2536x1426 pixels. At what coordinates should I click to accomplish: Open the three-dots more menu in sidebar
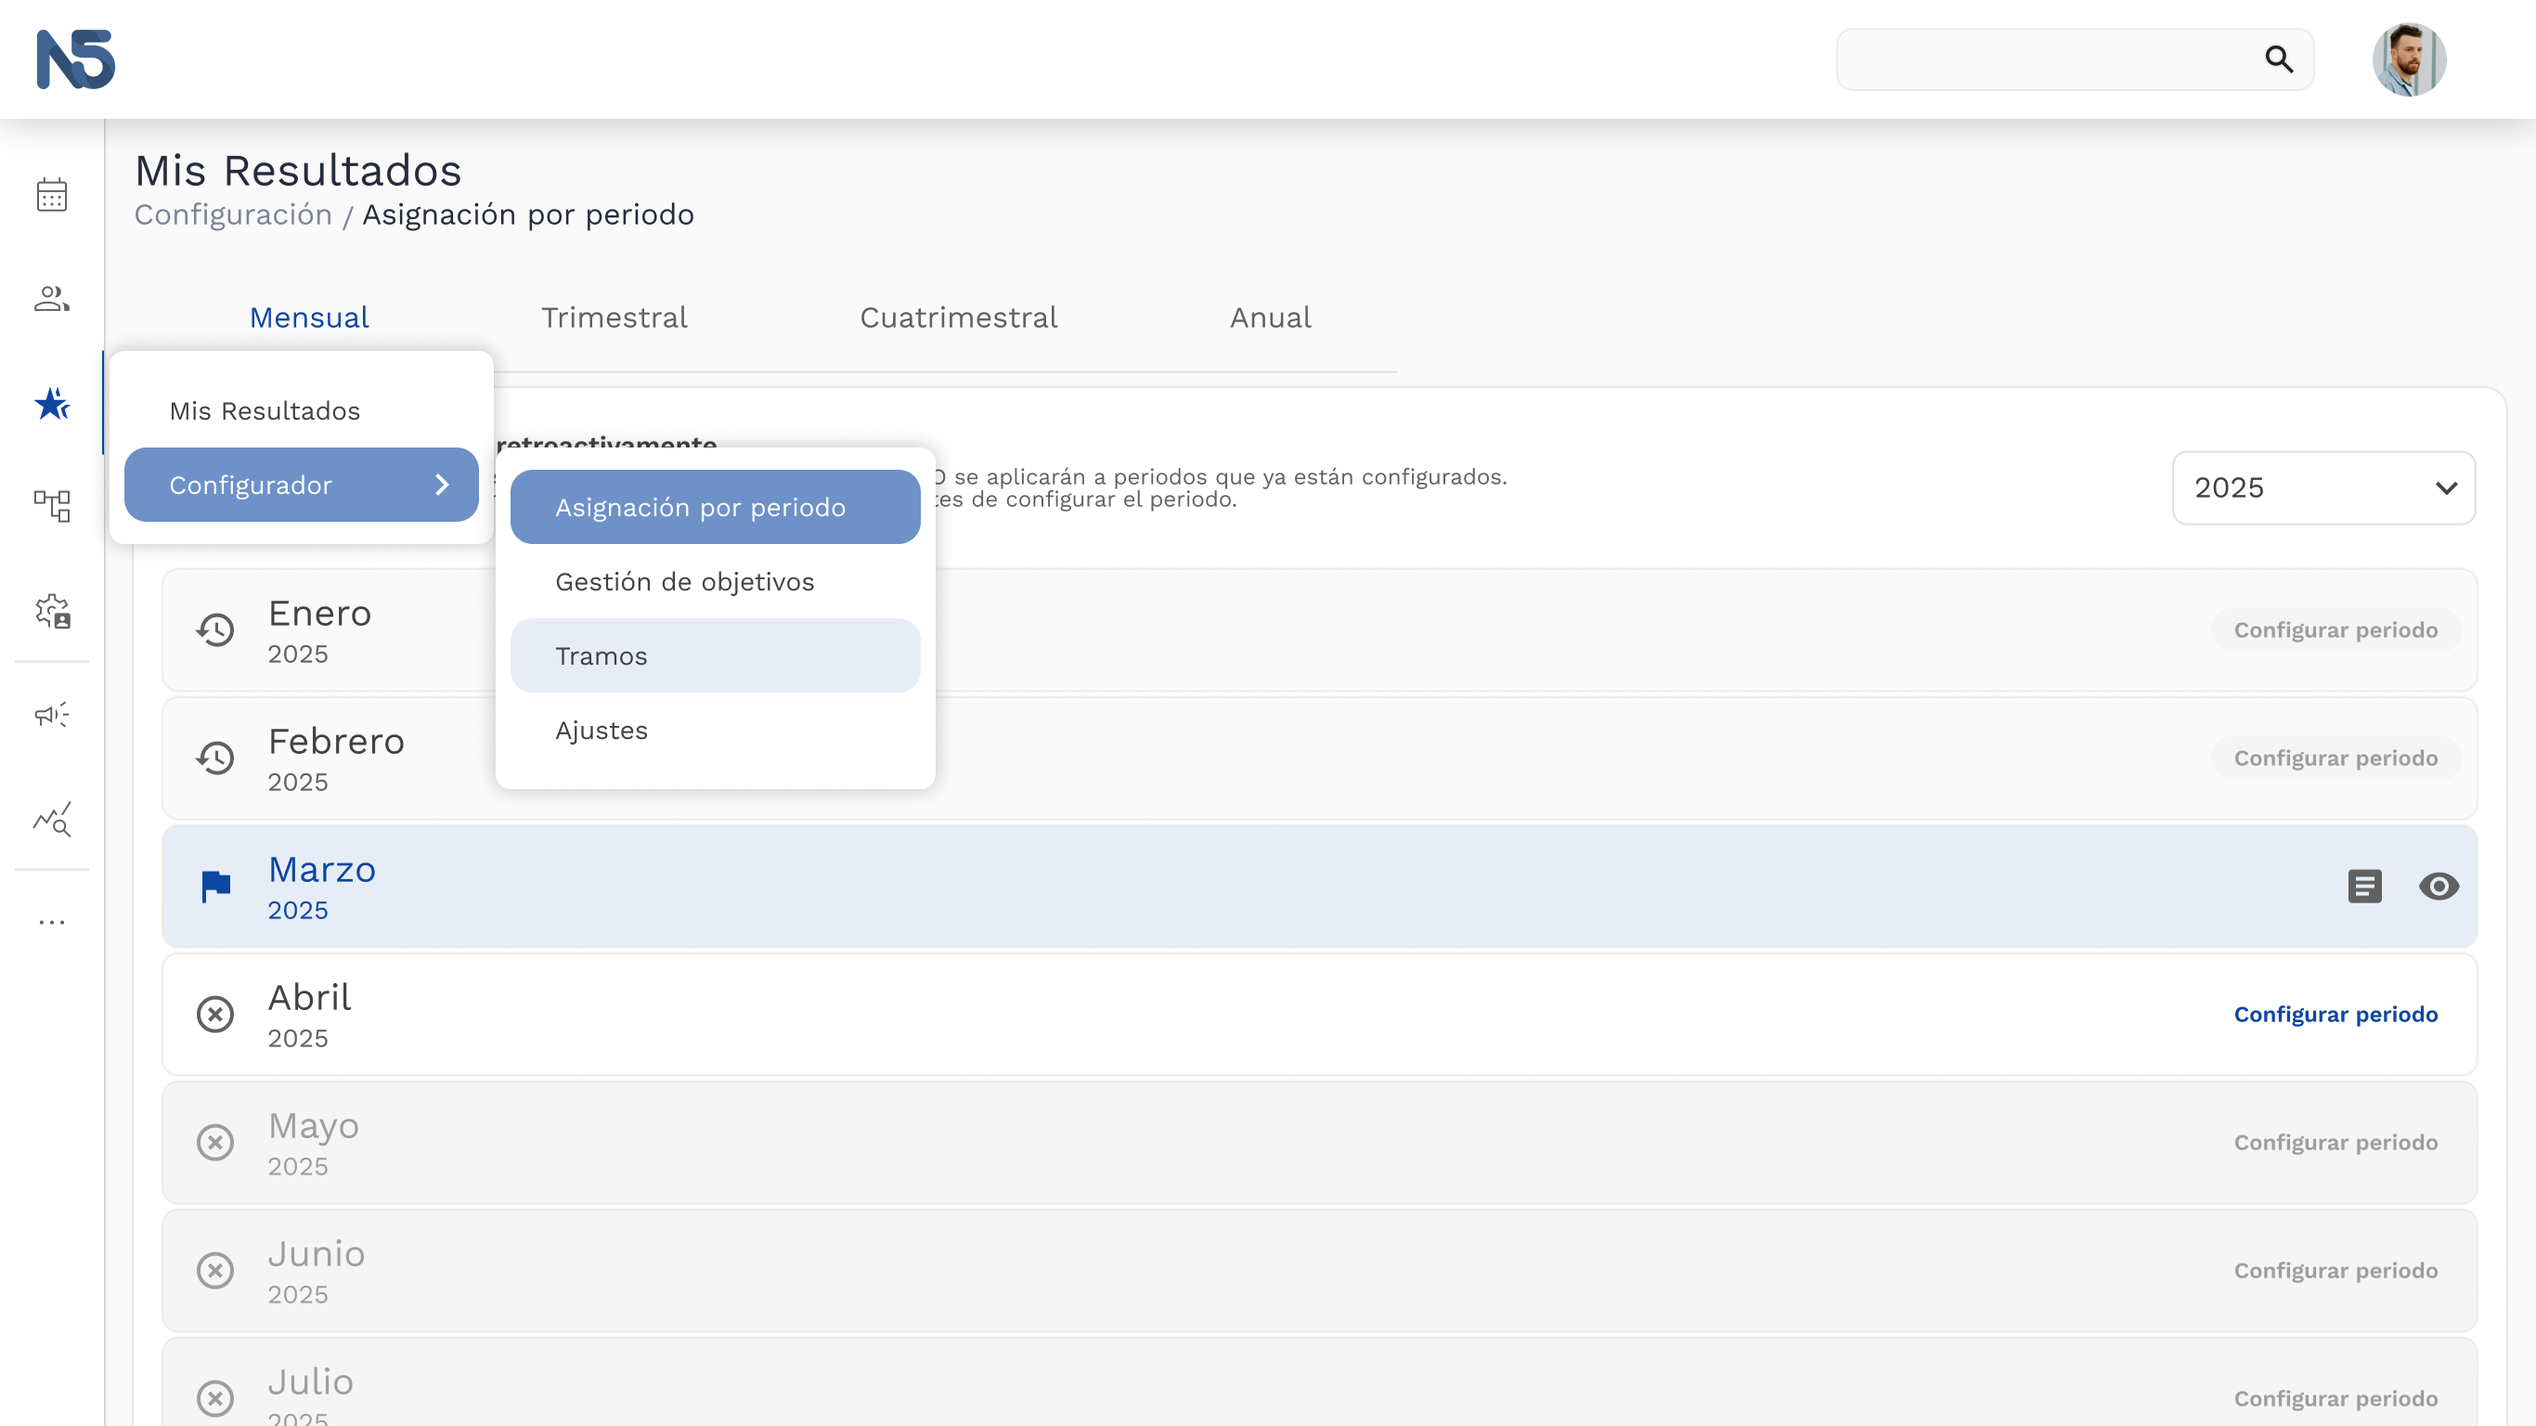(52, 923)
